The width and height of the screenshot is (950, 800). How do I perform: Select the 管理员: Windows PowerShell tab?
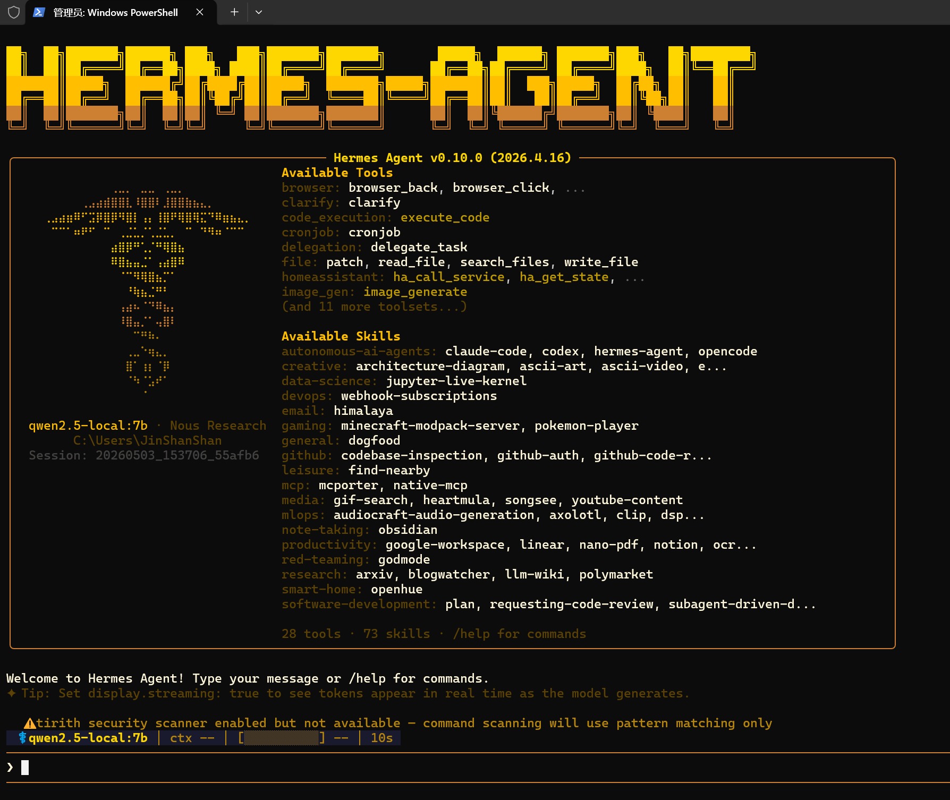click(x=121, y=12)
